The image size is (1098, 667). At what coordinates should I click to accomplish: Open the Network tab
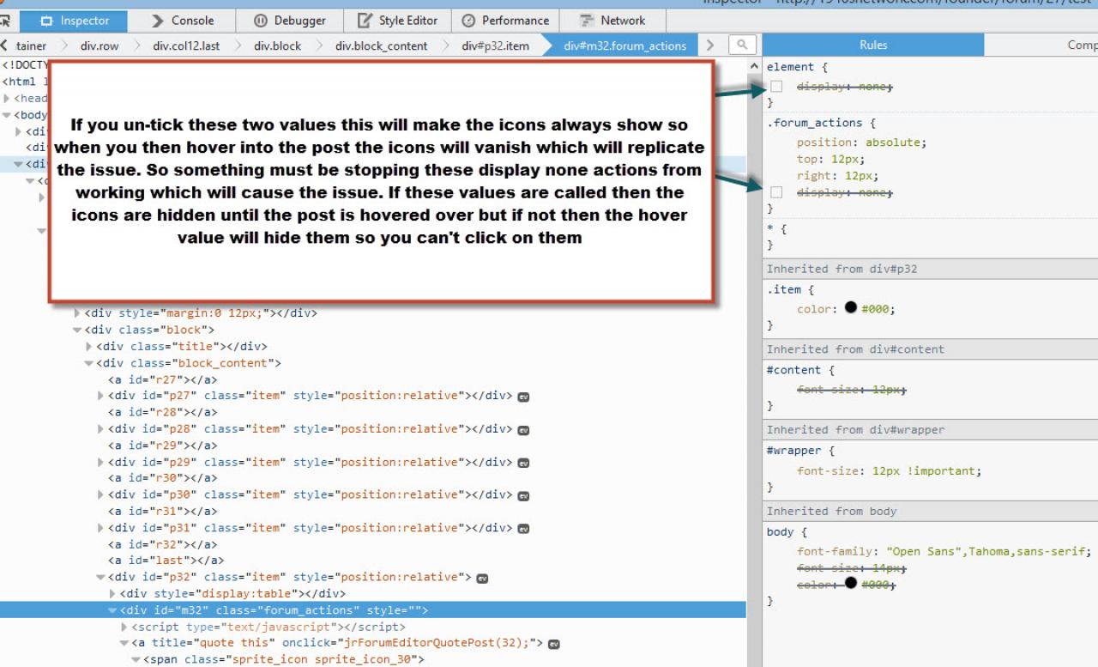tap(612, 21)
